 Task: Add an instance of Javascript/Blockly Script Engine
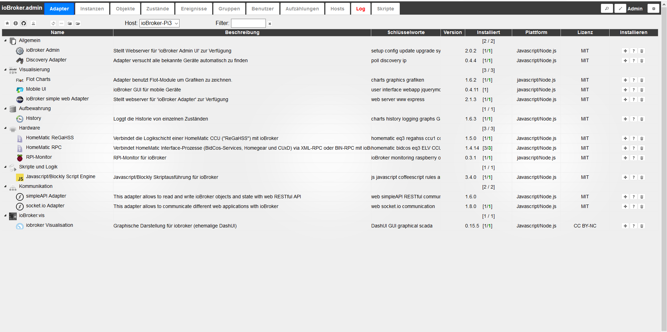tap(625, 177)
